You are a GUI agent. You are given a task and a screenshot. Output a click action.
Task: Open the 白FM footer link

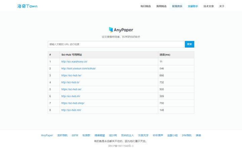pos(75,135)
